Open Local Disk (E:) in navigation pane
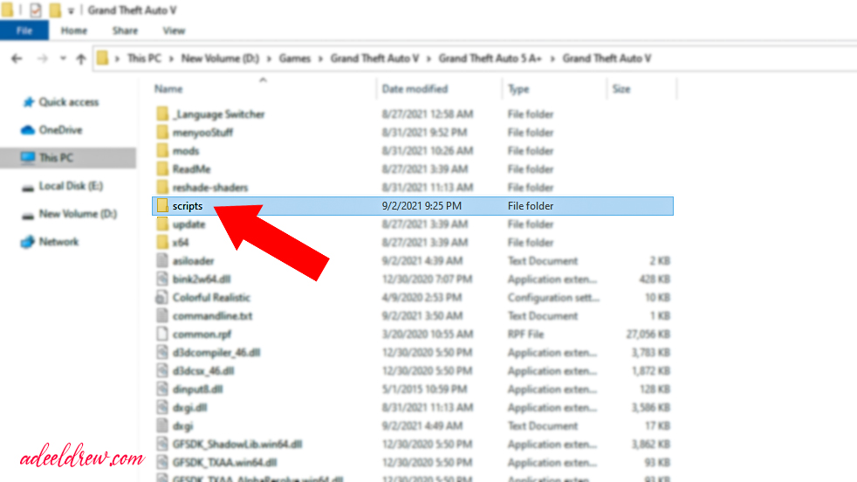 pyautogui.click(x=71, y=185)
